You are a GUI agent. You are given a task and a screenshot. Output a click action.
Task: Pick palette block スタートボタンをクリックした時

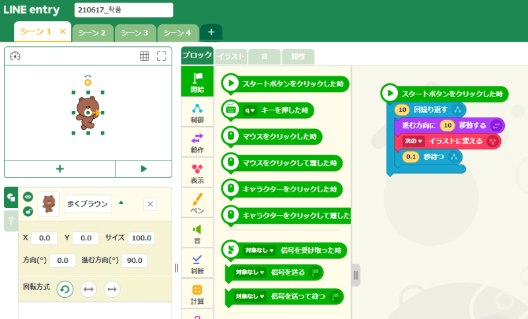click(x=285, y=84)
